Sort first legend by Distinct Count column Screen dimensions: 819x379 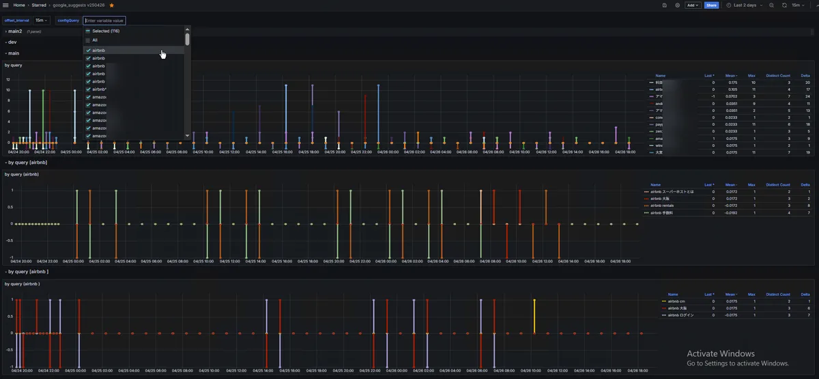777,75
